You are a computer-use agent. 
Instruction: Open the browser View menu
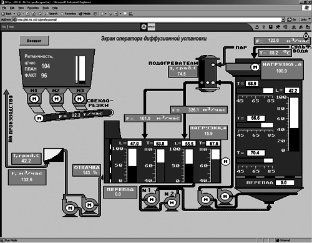21,8
